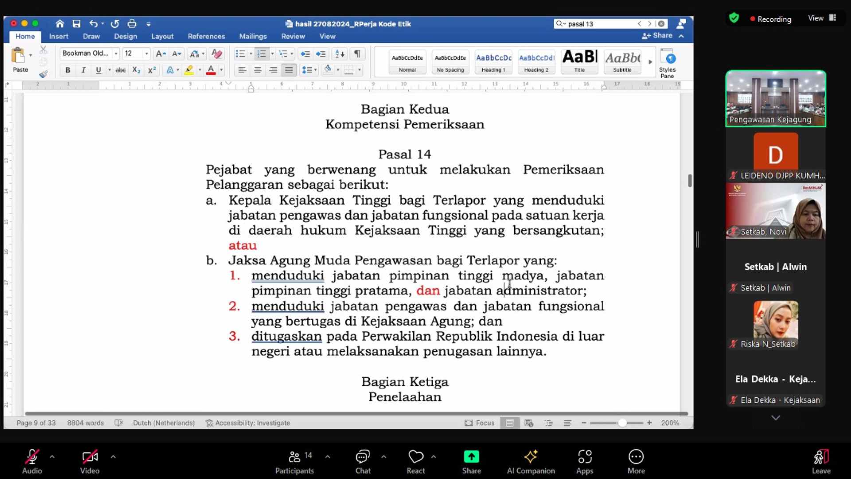This screenshot has height=479, width=851.
Task: Enable Focus mode in status bar
Action: coord(479,423)
